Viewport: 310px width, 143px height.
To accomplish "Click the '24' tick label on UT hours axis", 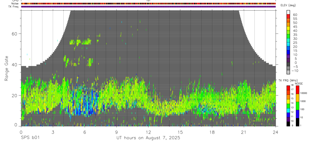I will coord(276,132).
